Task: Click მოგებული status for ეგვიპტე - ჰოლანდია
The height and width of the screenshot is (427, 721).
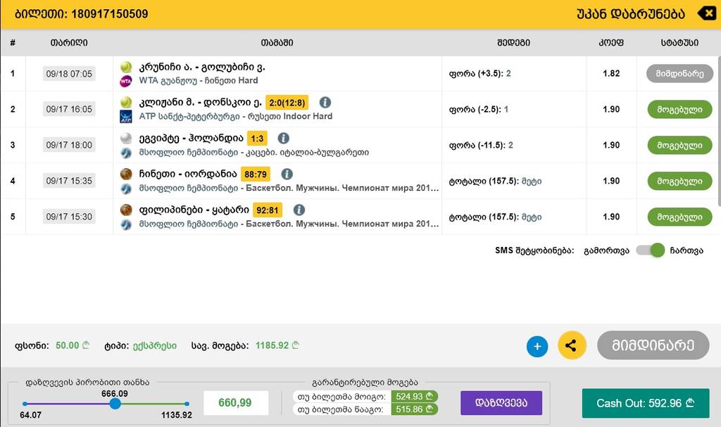Action: 679,145
